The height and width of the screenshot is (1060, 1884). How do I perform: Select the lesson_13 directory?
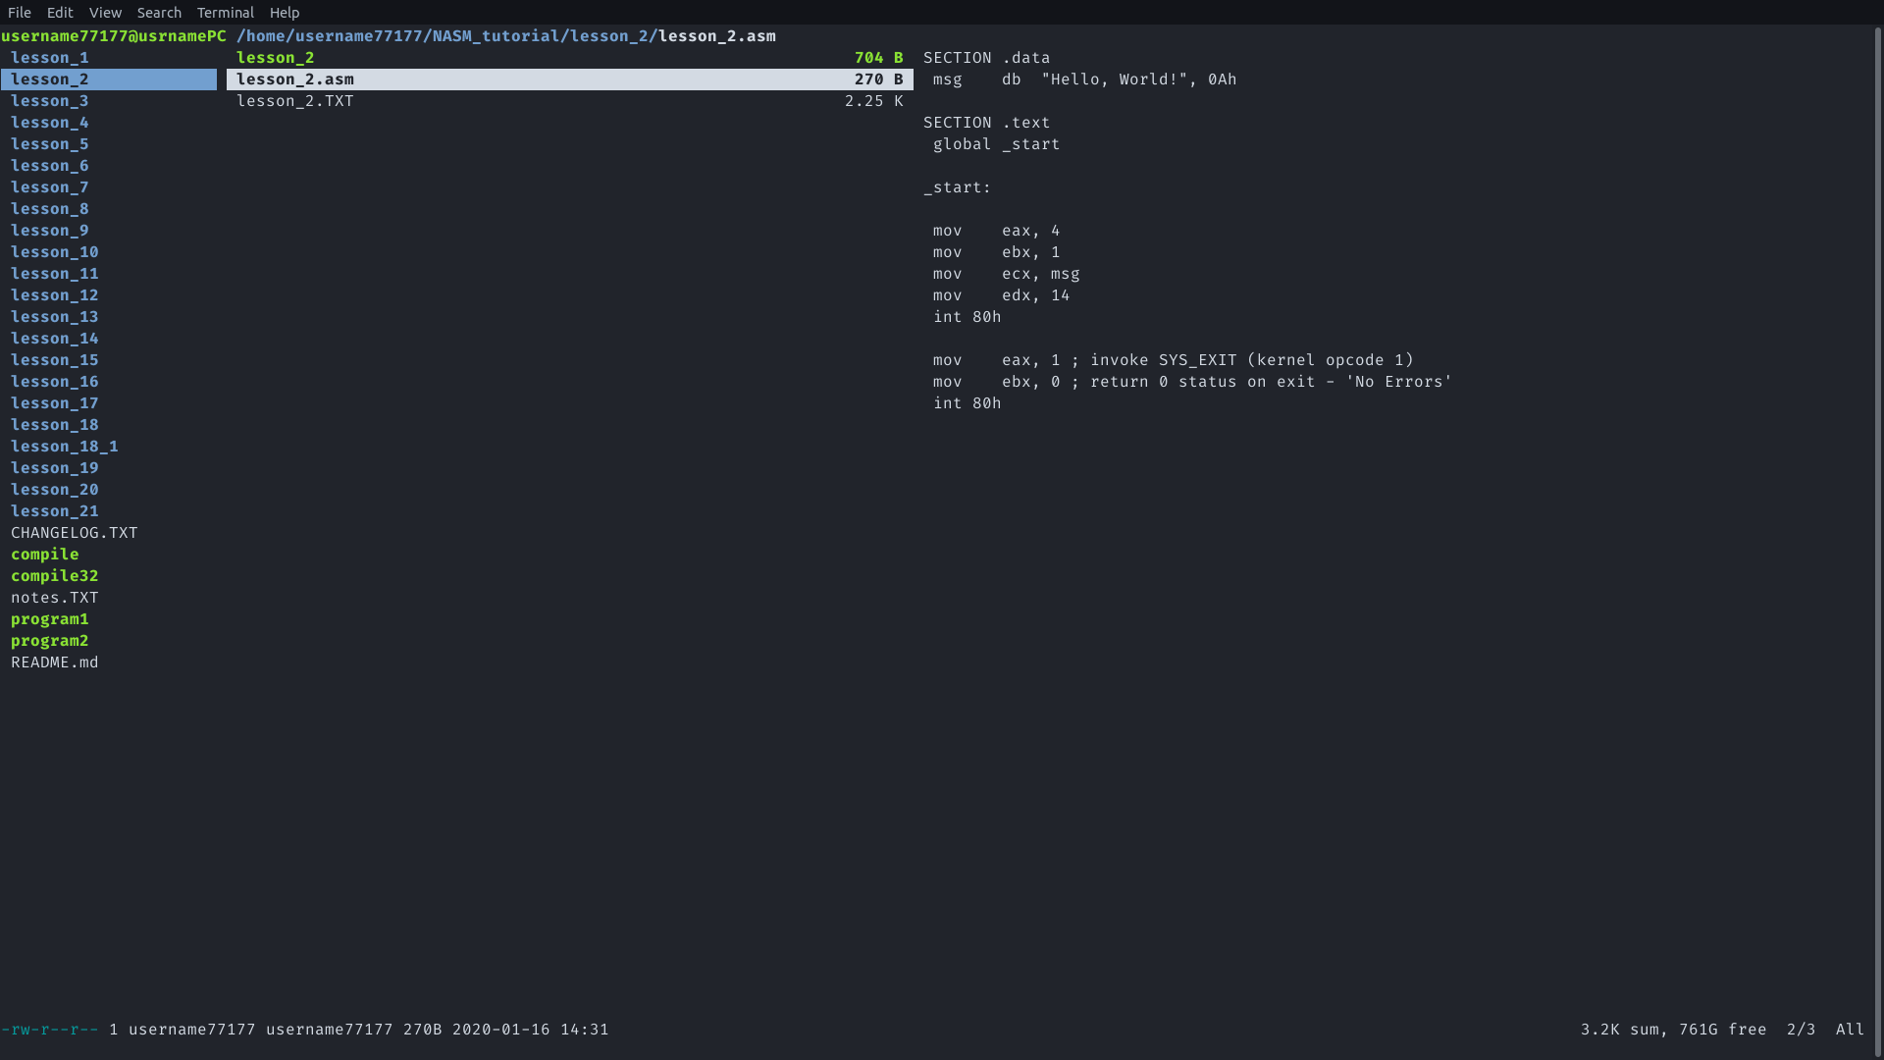click(55, 317)
